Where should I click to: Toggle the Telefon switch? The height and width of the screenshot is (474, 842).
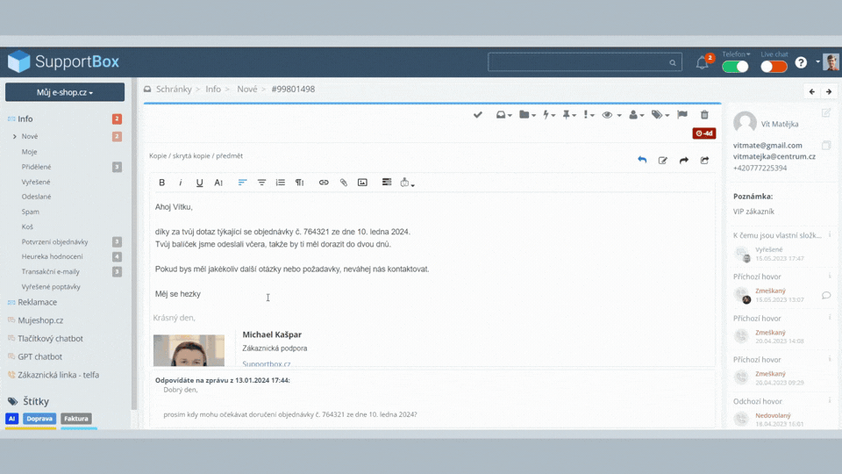(x=735, y=67)
